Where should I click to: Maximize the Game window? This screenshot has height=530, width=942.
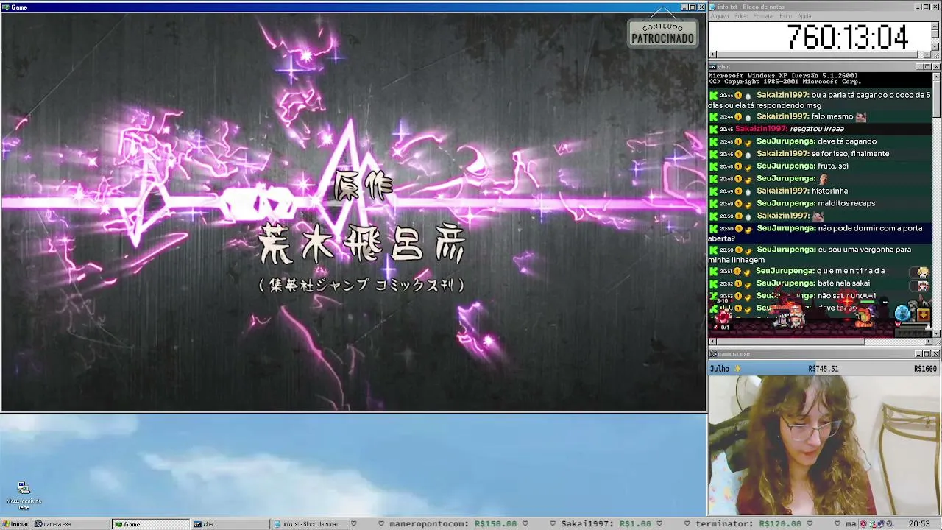click(693, 7)
